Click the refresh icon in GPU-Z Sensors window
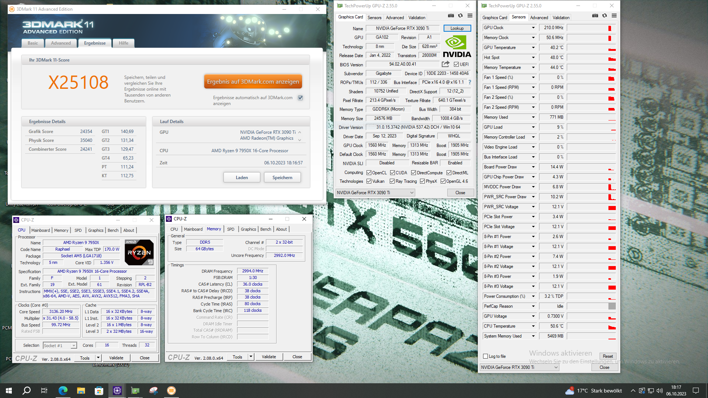The height and width of the screenshot is (398, 708). [604, 15]
